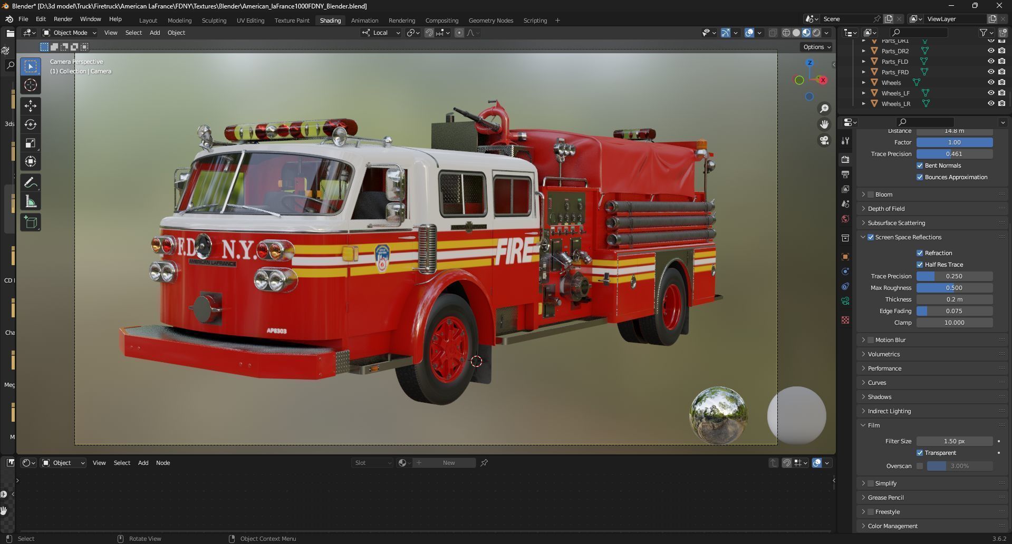Disable Parts_FRD render camera icon
This screenshot has width=1012, height=544.
tap(1001, 72)
